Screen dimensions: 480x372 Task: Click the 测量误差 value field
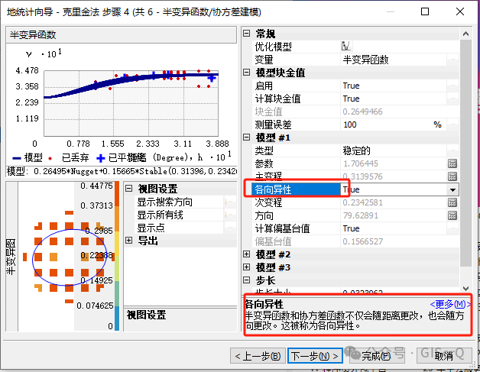[385, 125]
